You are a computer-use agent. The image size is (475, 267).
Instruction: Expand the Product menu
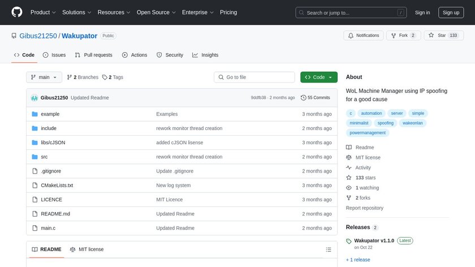pyautogui.click(x=43, y=12)
